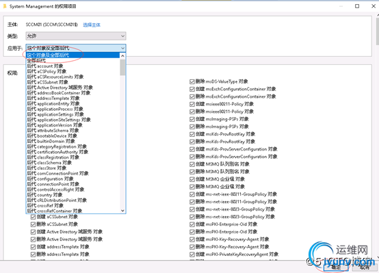Toggle 创建 msieee80211-Policy 对象 checkbox
This screenshot has height=273, width=379.
click(192, 104)
